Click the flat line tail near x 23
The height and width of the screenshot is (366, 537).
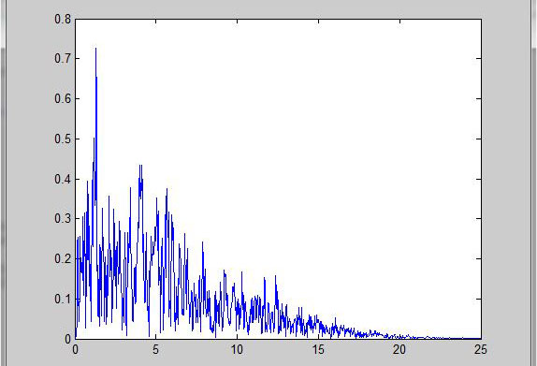pos(449,338)
